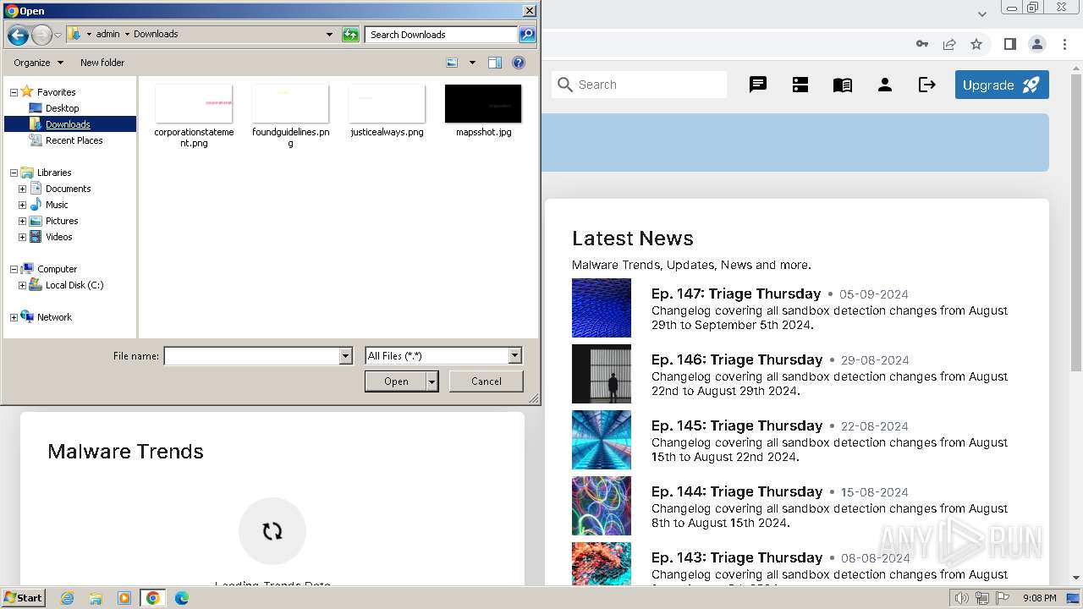
Task: Open the Open button split arrow
Action: tap(432, 381)
